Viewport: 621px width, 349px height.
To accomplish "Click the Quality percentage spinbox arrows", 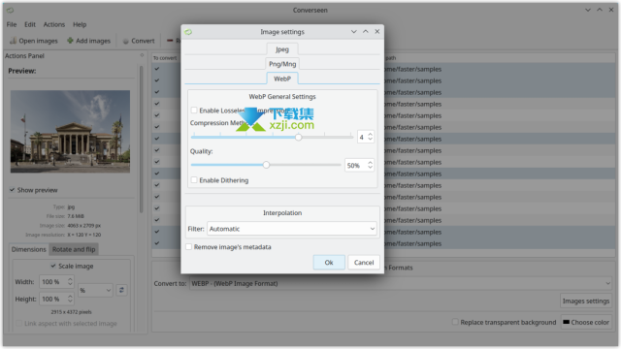I will point(371,166).
